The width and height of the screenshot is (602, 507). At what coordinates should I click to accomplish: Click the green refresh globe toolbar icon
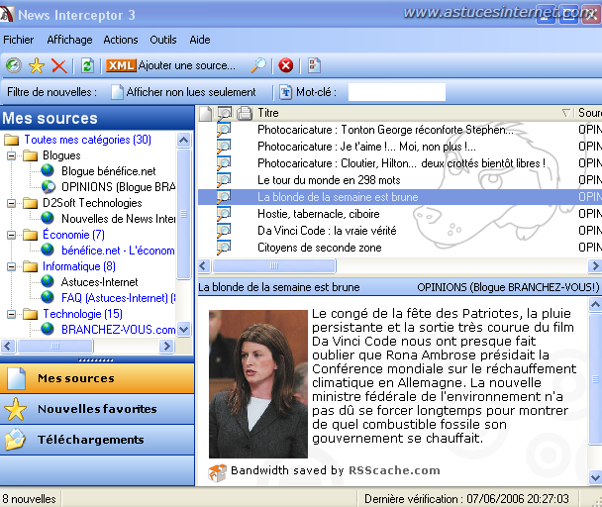point(14,65)
